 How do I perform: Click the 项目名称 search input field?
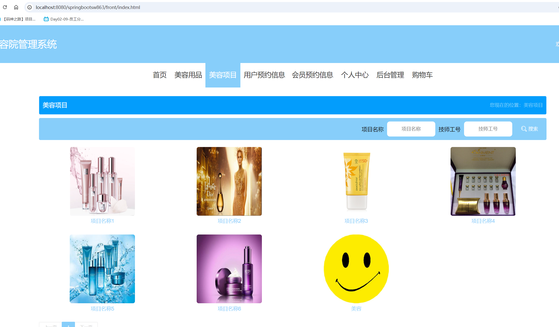[x=411, y=129]
